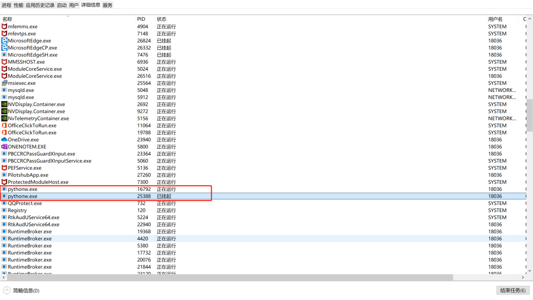Click the Office icon of OfficeClickToRun.exe PID 19788
Viewport: 533px width, 300px height.
4,133
